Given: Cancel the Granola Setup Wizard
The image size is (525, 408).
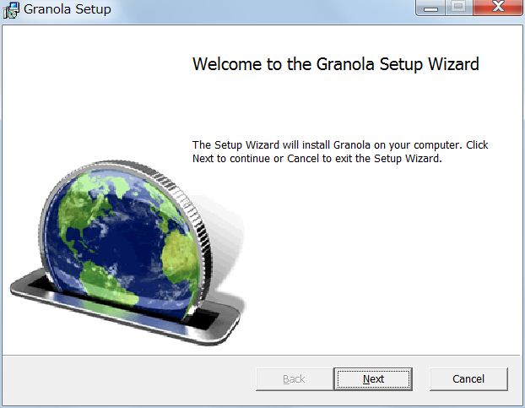Looking at the screenshot, I should coord(468,378).
